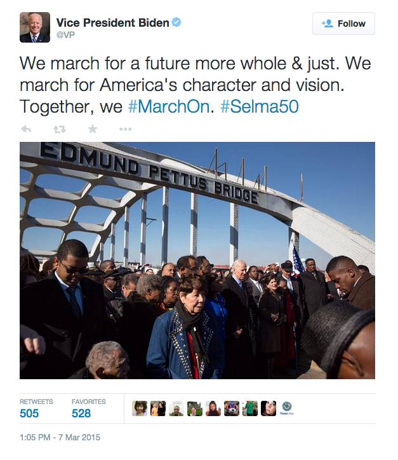Open the #Selma50 hashtag link

[259, 106]
